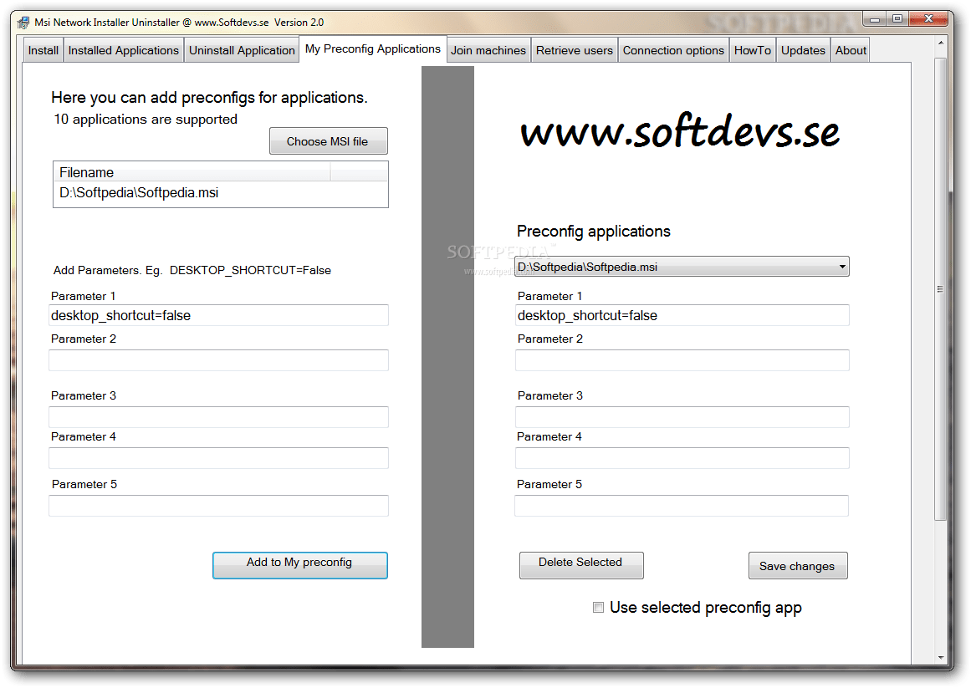Open the Installed Applications tab
The width and height of the screenshot is (971, 688).
click(123, 51)
